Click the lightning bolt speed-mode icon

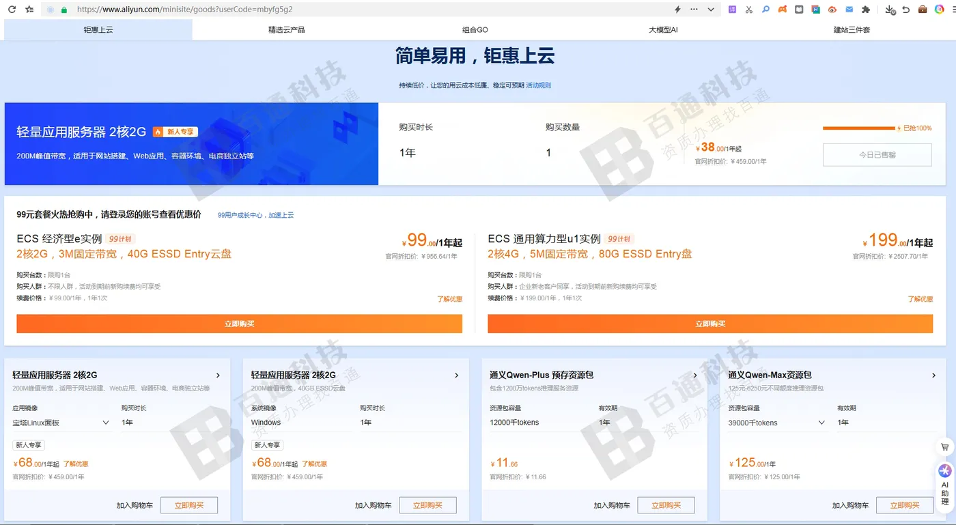coord(677,10)
